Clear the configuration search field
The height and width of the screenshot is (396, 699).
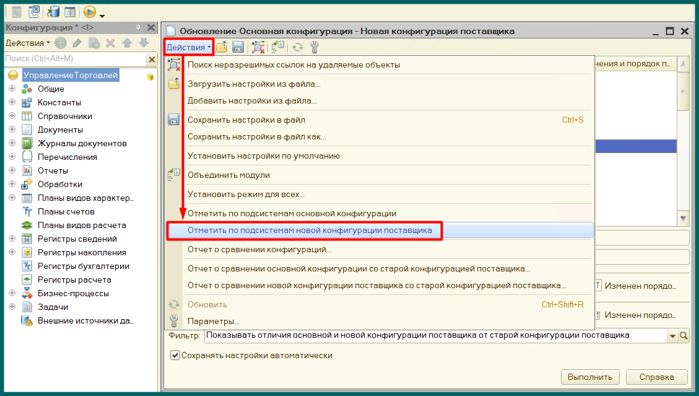click(x=152, y=59)
